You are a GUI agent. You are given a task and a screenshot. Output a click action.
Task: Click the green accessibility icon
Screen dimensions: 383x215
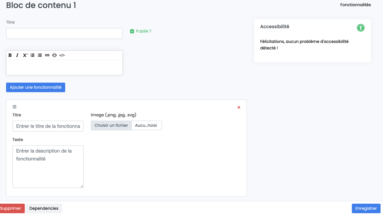[361, 28]
